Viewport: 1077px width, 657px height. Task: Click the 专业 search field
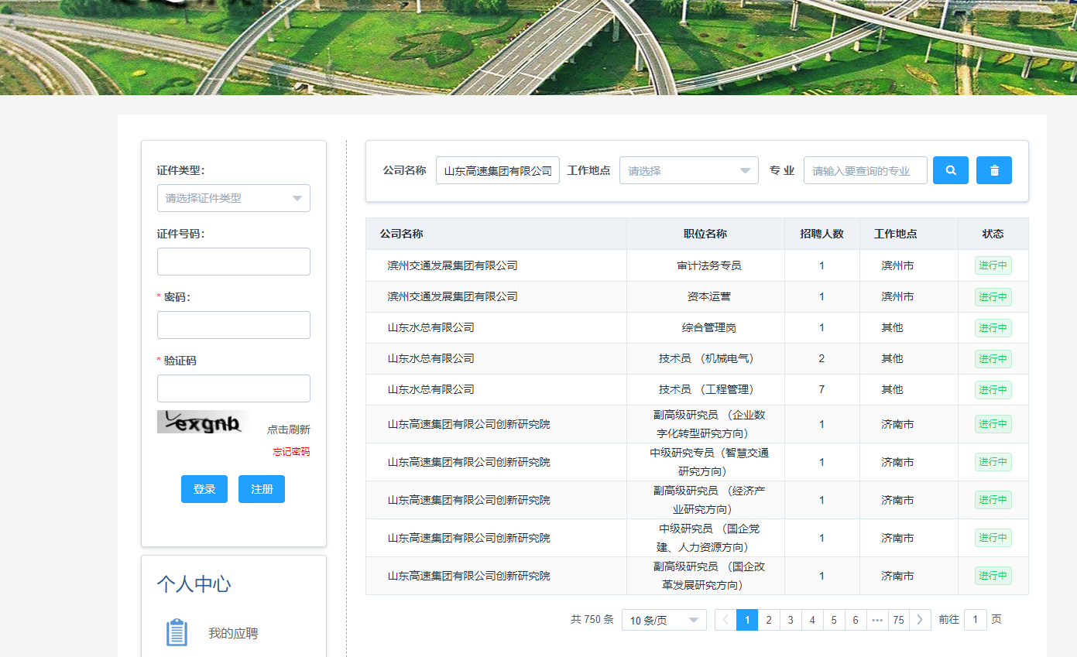pyautogui.click(x=866, y=170)
